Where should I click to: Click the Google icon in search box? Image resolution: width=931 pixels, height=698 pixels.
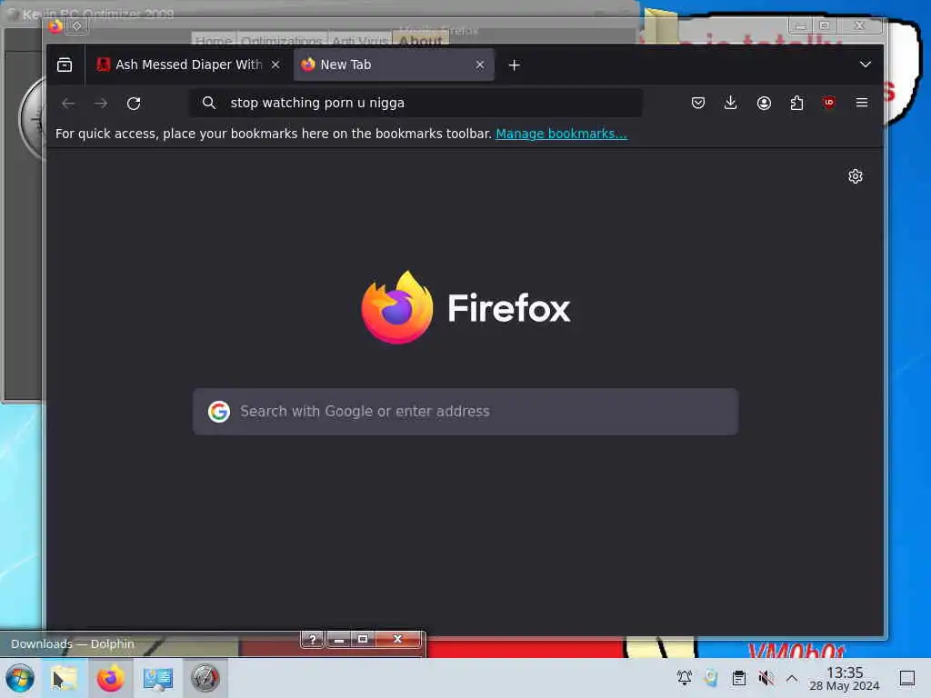[219, 412]
